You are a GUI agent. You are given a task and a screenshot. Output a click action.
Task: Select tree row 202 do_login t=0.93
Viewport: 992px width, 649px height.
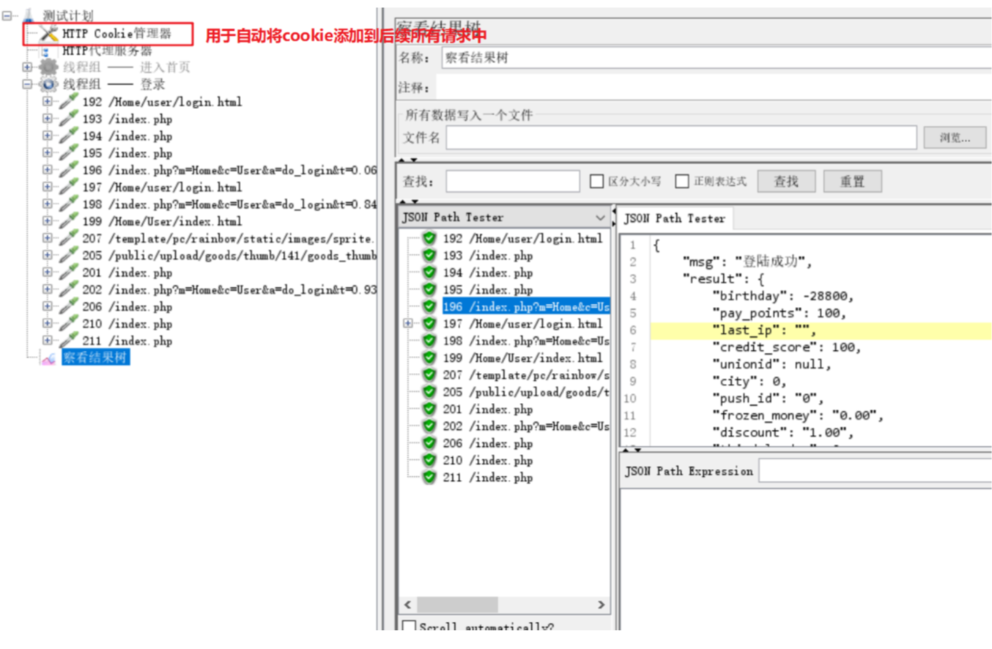(x=229, y=289)
